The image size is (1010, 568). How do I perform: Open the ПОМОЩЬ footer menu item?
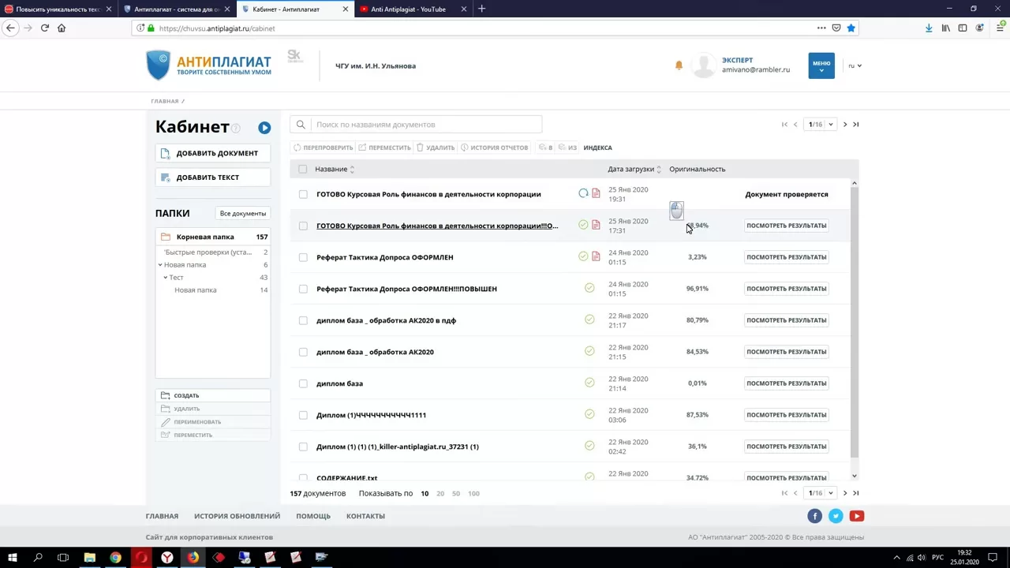click(x=313, y=516)
